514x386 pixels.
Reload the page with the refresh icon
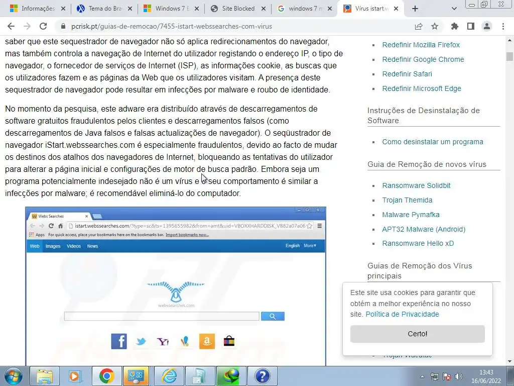[43, 26]
